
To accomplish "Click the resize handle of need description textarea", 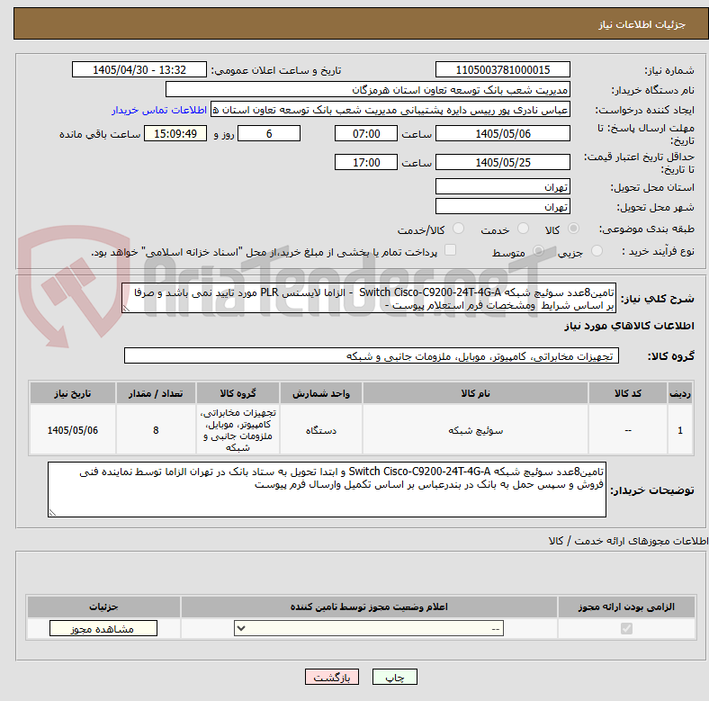I will [x=126, y=309].
